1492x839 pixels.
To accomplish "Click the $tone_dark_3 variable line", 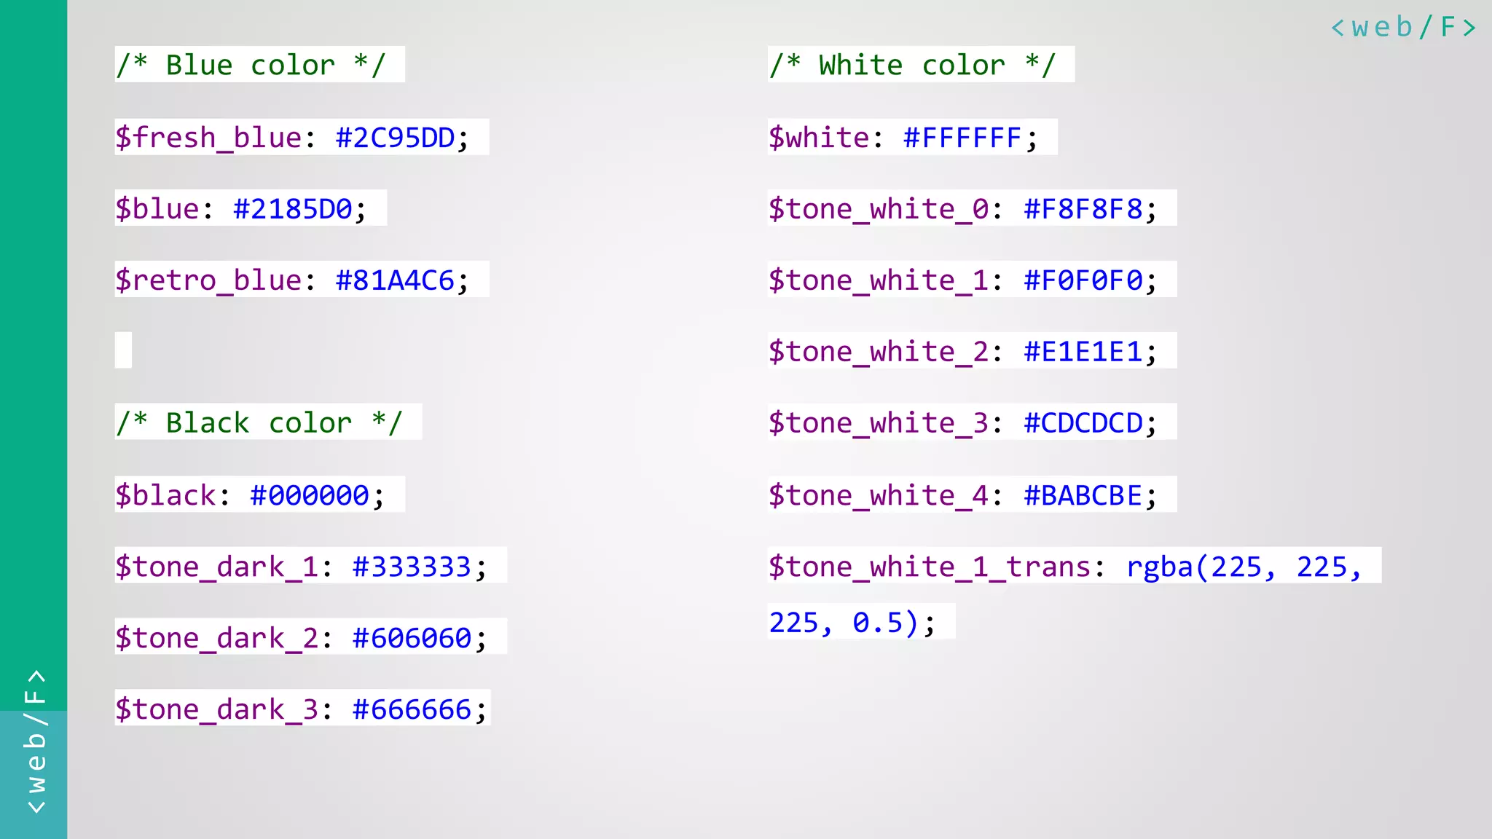I will 302,709.
